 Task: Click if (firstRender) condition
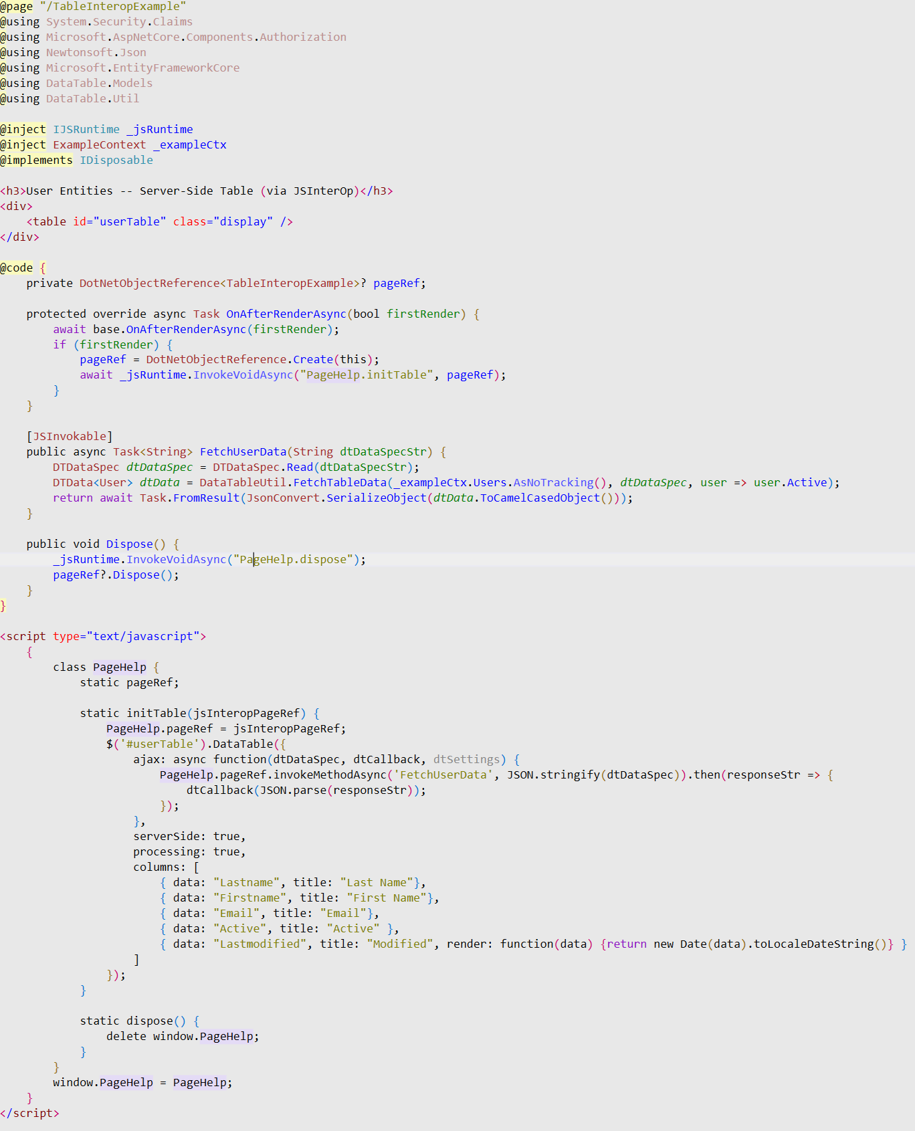pyautogui.click(x=106, y=345)
